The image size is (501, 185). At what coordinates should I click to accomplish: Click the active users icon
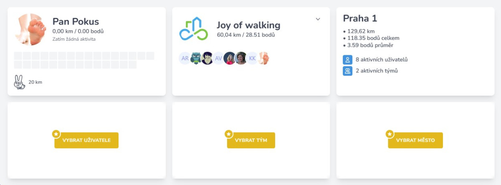pyautogui.click(x=347, y=59)
